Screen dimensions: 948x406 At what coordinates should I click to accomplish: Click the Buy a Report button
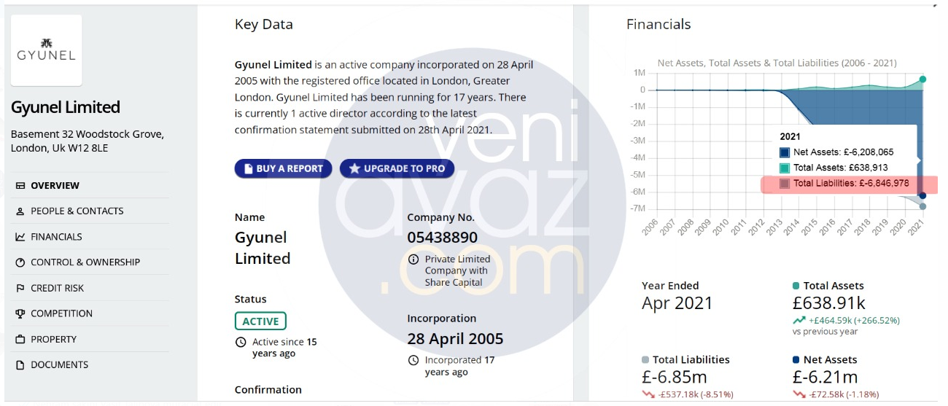coord(283,168)
